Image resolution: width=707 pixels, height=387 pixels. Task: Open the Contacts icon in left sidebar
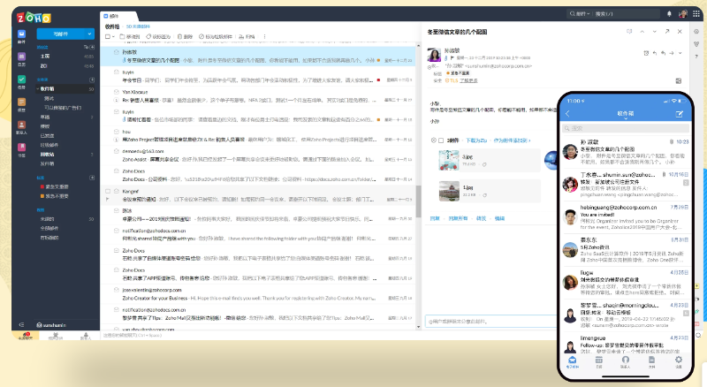pos(20,125)
